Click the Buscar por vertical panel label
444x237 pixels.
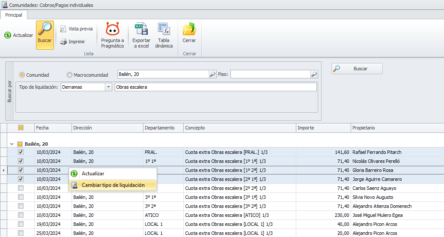tap(9, 91)
